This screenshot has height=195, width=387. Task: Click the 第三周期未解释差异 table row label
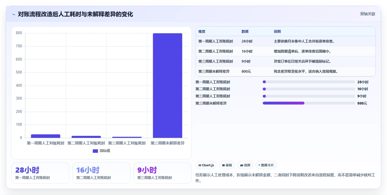(214, 72)
